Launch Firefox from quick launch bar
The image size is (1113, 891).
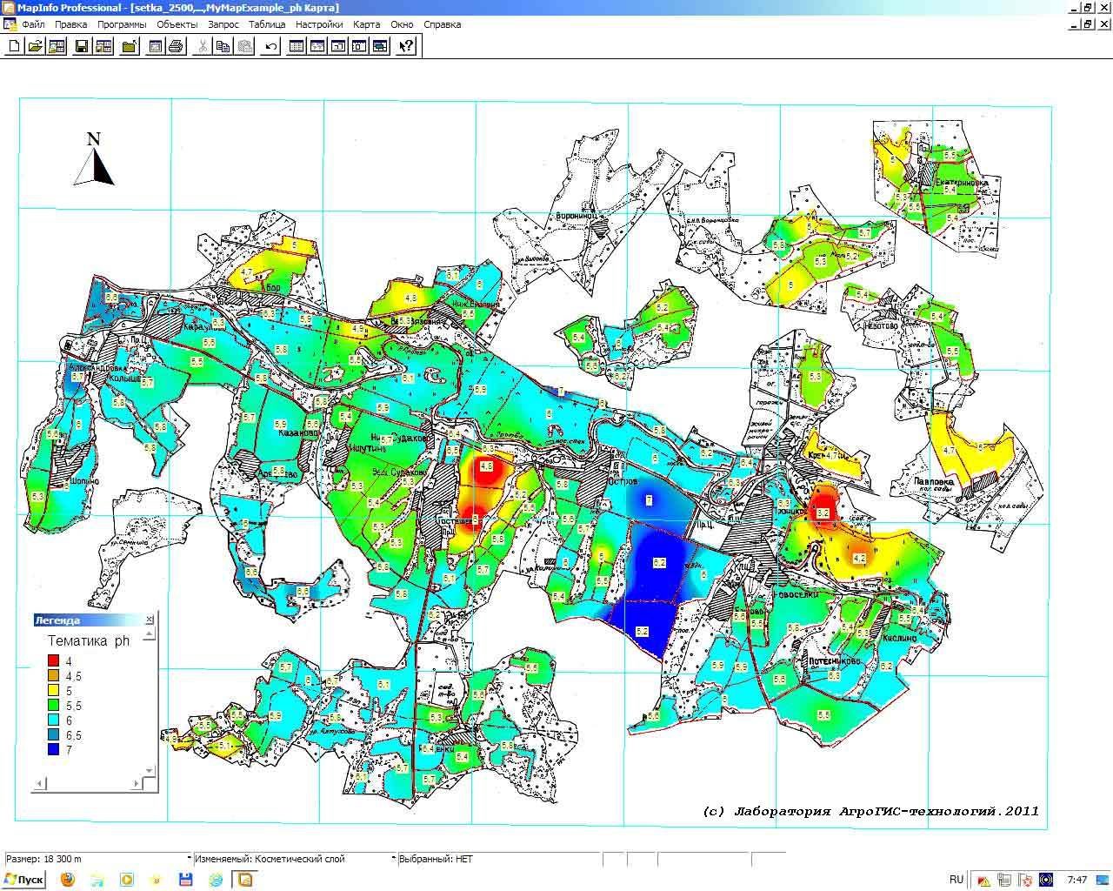[x=67, y=880]
